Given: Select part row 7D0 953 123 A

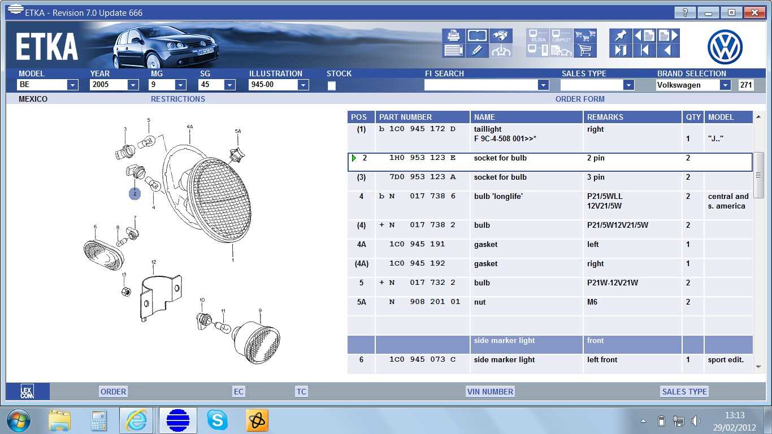Looking at the screenshot, I should pyautogui.click(x=550, y=181).
